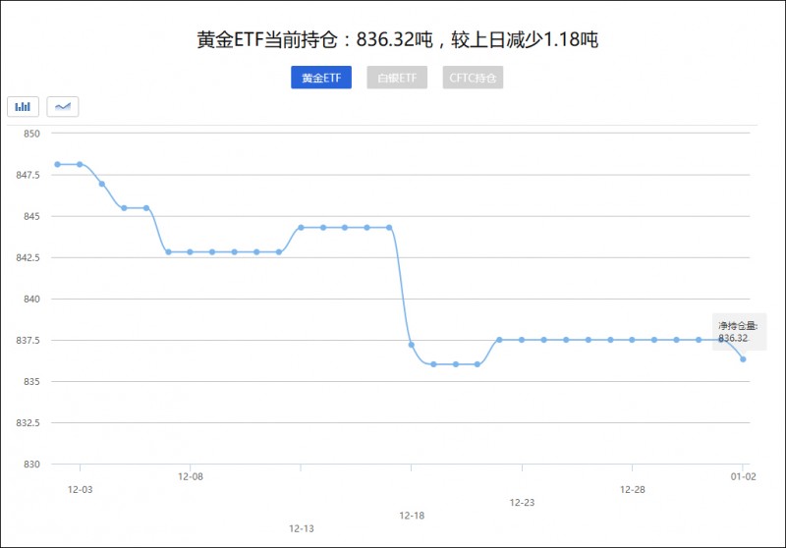The image size is (786, 548).
Task: Click the 12-13 axis label
Action: coord(302,529)
